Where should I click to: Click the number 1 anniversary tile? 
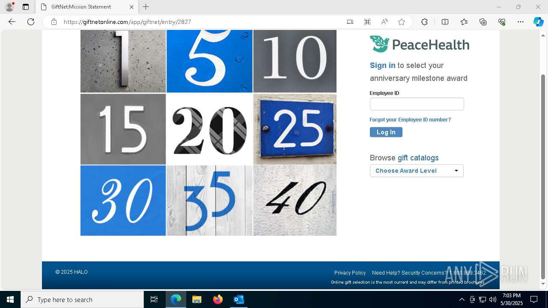[123, 61]
